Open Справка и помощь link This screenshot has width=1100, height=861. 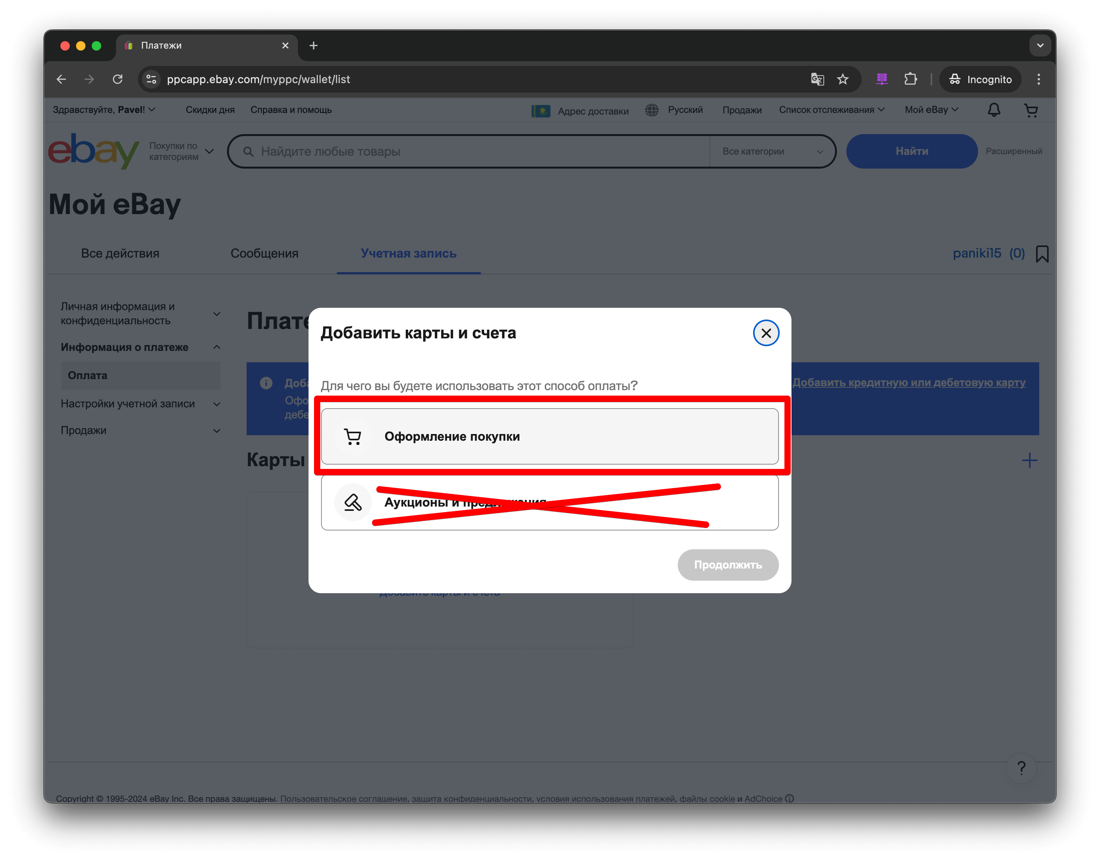click(x=291, y=110)
